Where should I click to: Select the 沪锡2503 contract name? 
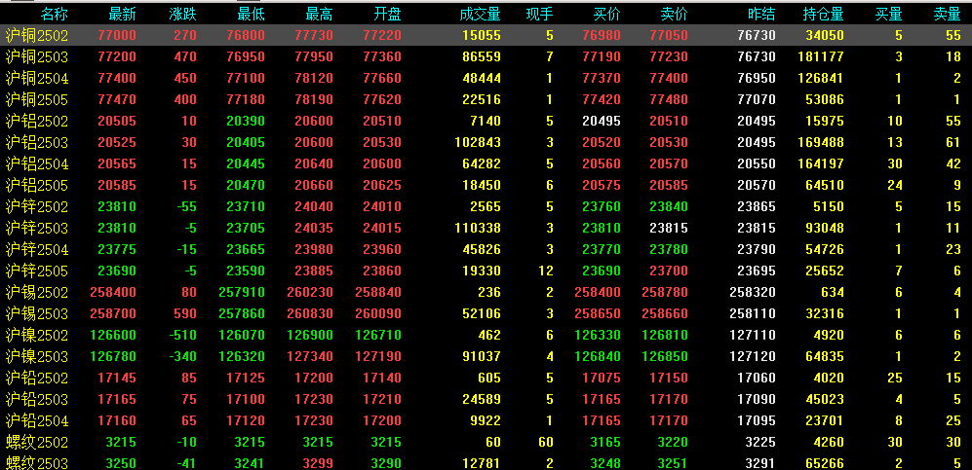pyautogui.click(x=37, y=313)
